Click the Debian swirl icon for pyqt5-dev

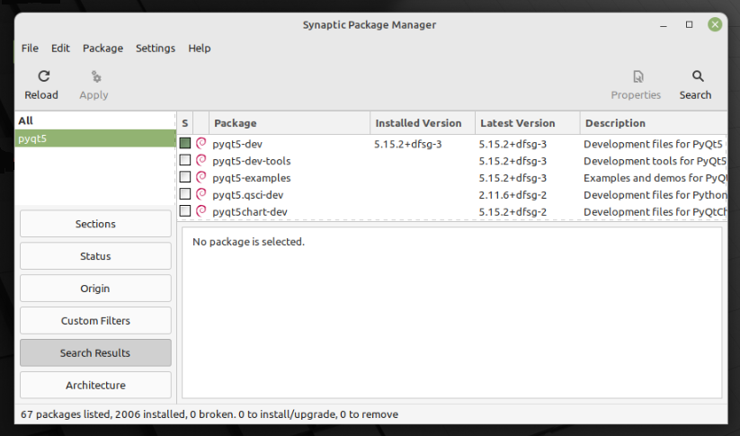click(201, 143)
